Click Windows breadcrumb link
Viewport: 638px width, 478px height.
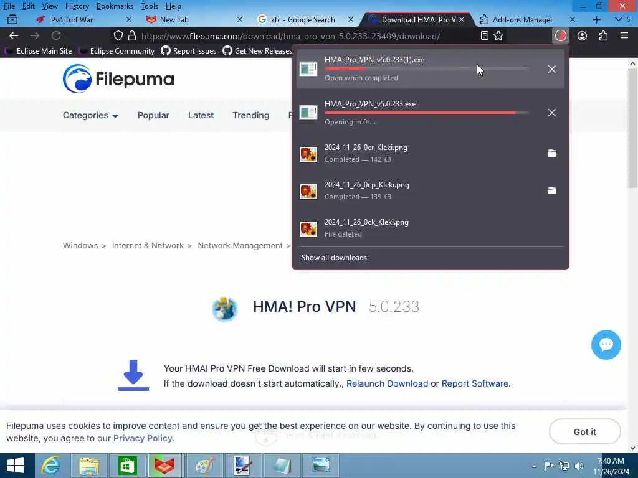(x=80, y=245)
